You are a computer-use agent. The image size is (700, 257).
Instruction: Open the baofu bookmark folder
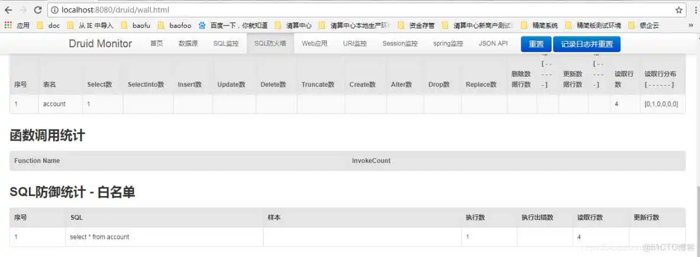tap(136, 25)
